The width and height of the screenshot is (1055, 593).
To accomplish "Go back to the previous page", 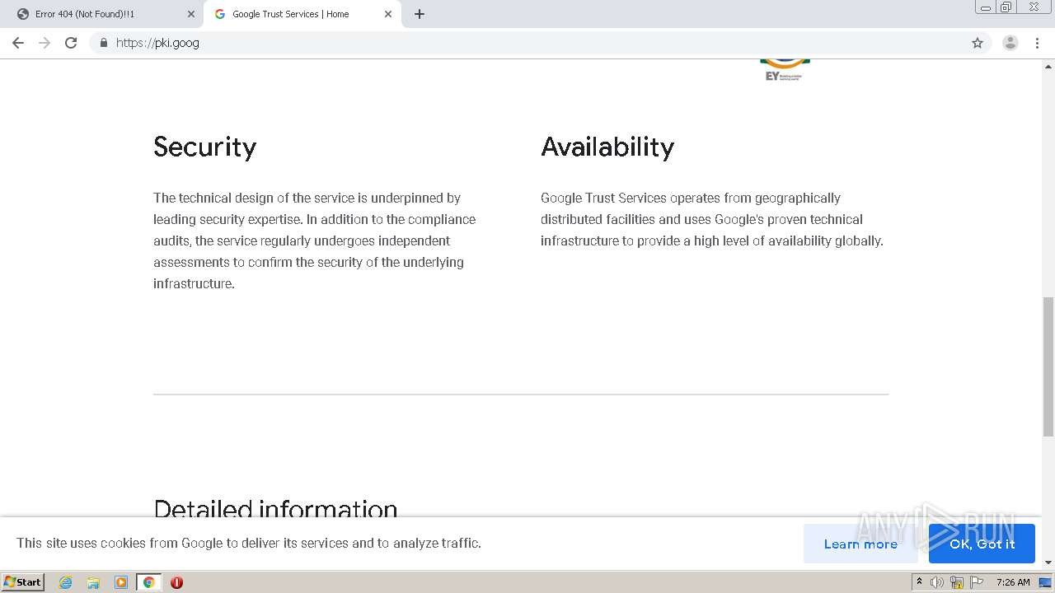I will tap(18, 43).
